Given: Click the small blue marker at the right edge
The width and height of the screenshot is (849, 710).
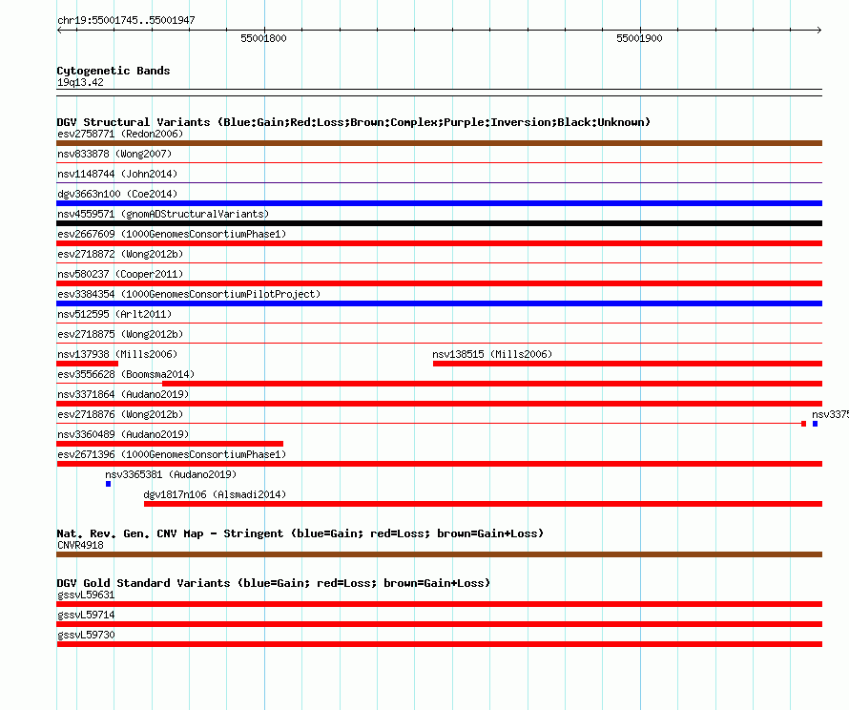Looking at the screenshot, I should (x=815, y=424).
